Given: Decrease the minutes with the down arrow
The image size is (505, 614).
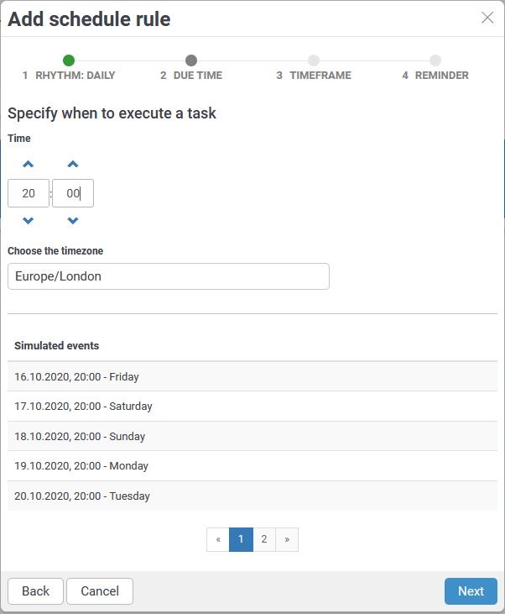Looking at the screenshot, I should [x=73, y=220].
